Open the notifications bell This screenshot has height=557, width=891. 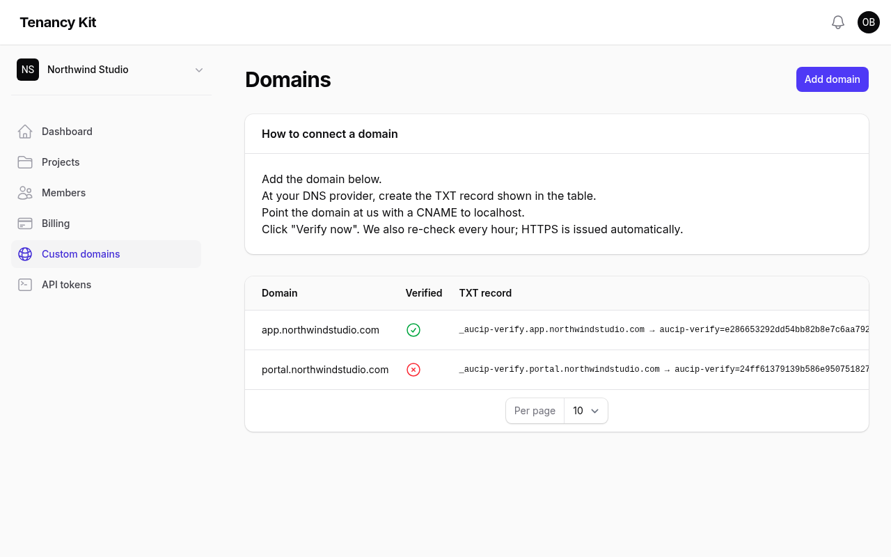(838, 22)
